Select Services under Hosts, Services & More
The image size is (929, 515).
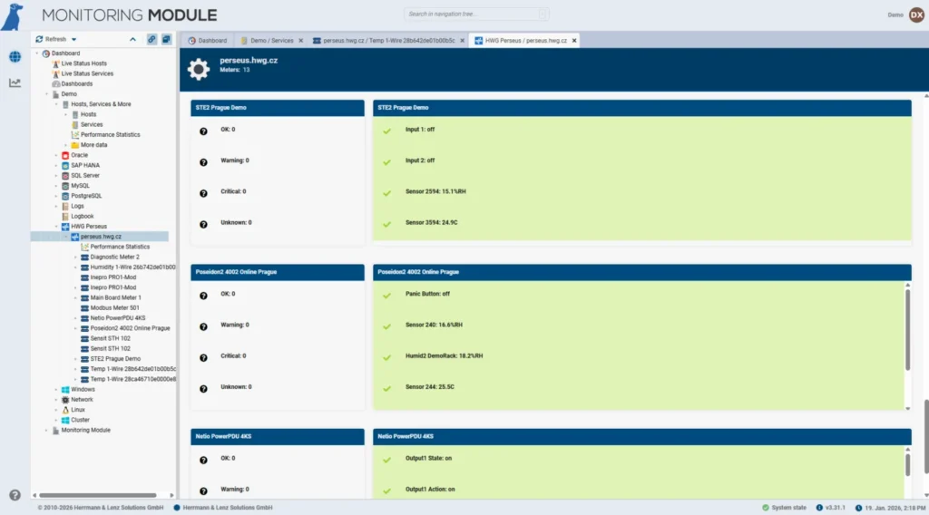click(x=92, y=124)
